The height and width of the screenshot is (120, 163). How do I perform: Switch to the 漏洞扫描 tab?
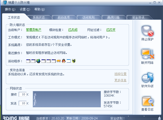113,17
